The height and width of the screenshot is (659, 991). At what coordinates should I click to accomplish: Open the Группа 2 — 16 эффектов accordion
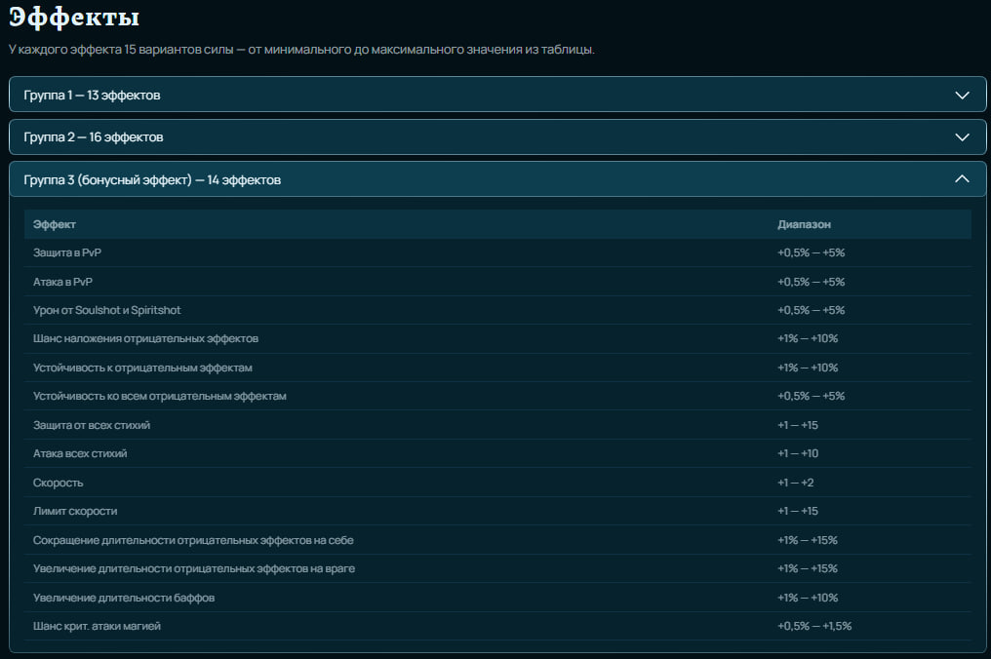coord(497,137)
